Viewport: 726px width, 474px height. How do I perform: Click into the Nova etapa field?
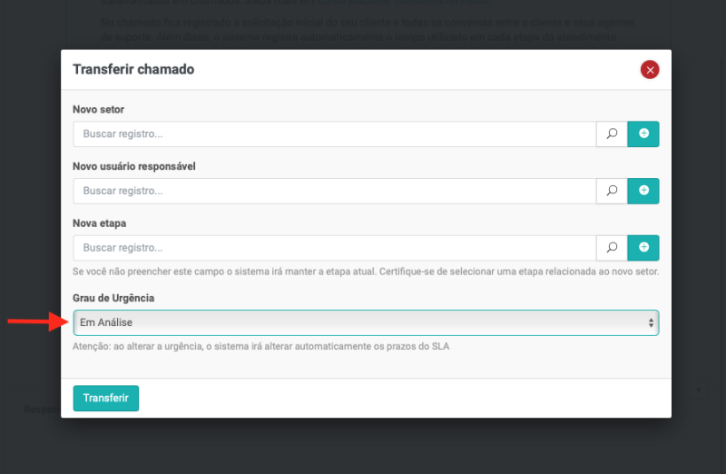[334, 247]
